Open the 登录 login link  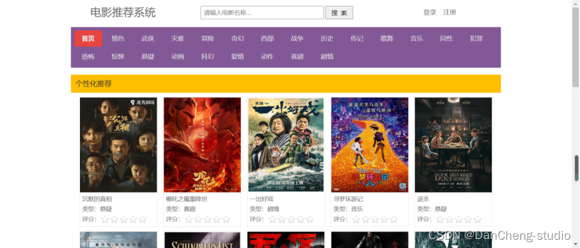(430, 13)
